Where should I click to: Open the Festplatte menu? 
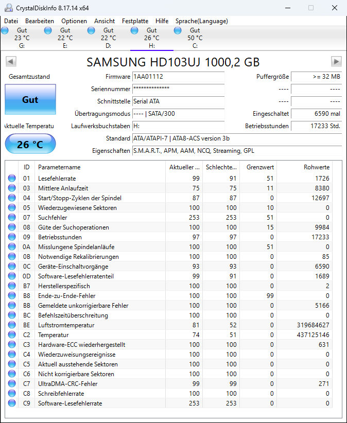point(135,21)
